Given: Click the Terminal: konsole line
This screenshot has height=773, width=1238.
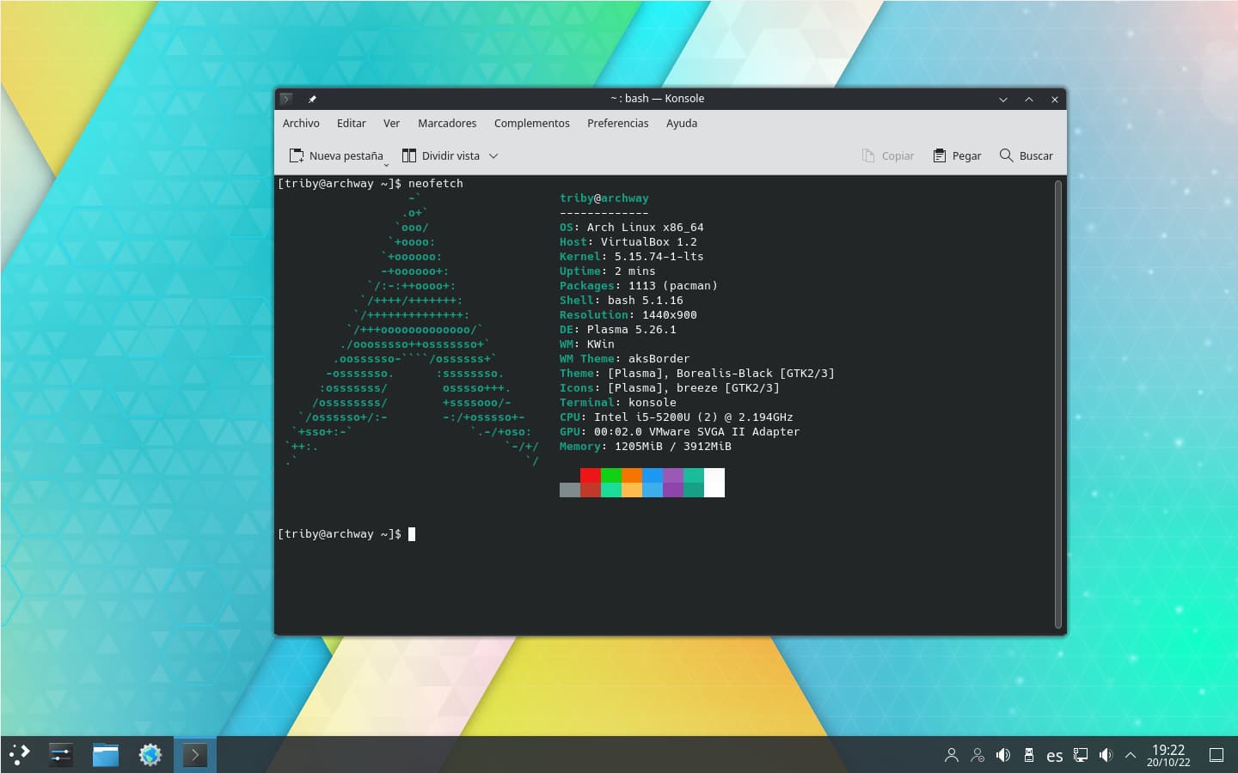Looking at the screenshot, I should (x=618, y=403).
